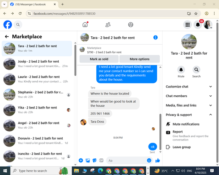Toggle conversation information panel icon
Screen dimensions: 219x175
[155, 38]
